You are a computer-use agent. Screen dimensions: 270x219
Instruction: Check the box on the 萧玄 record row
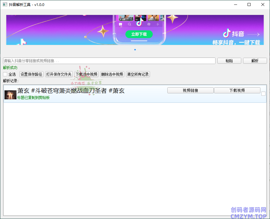coord(263,94)
